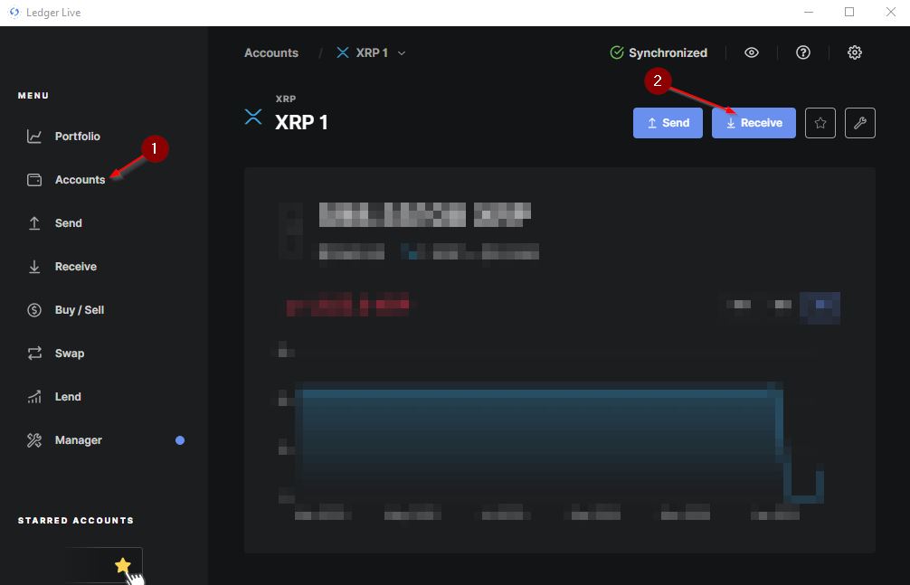The image size is (910, 585).
Task: Open the Manager section
Action: click(78, 440)
